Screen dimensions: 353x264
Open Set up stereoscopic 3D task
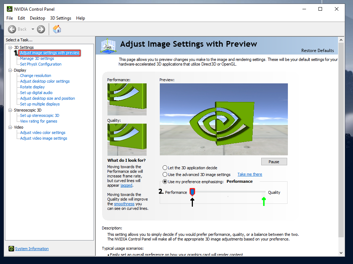click(x=39, y=115)
